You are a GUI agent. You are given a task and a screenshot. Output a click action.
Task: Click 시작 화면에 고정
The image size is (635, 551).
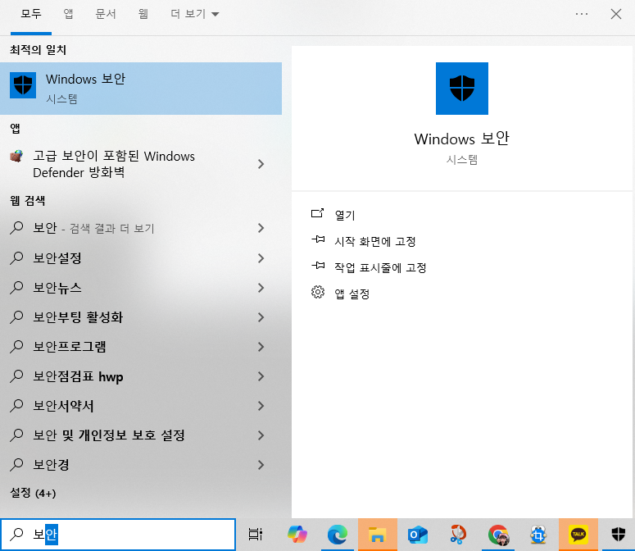point(375,241)
